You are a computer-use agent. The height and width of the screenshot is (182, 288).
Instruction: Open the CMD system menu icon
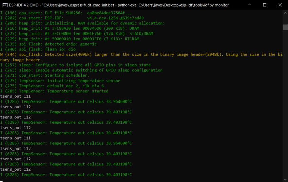pyautogui.click(x=4, y=5)
